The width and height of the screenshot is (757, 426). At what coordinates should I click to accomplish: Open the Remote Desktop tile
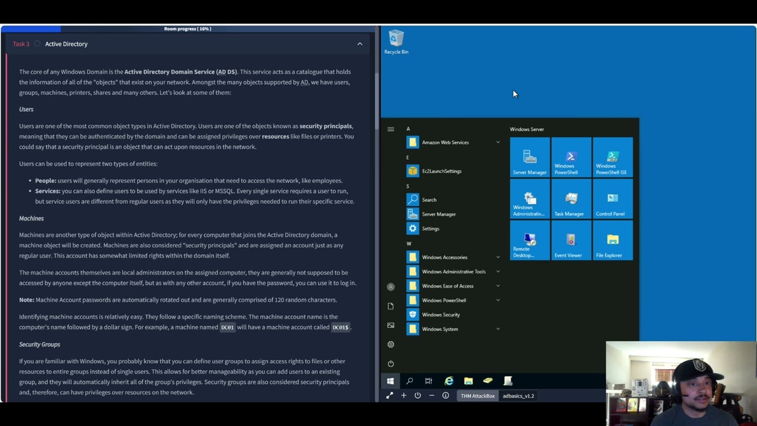click(x=530, y=240)
